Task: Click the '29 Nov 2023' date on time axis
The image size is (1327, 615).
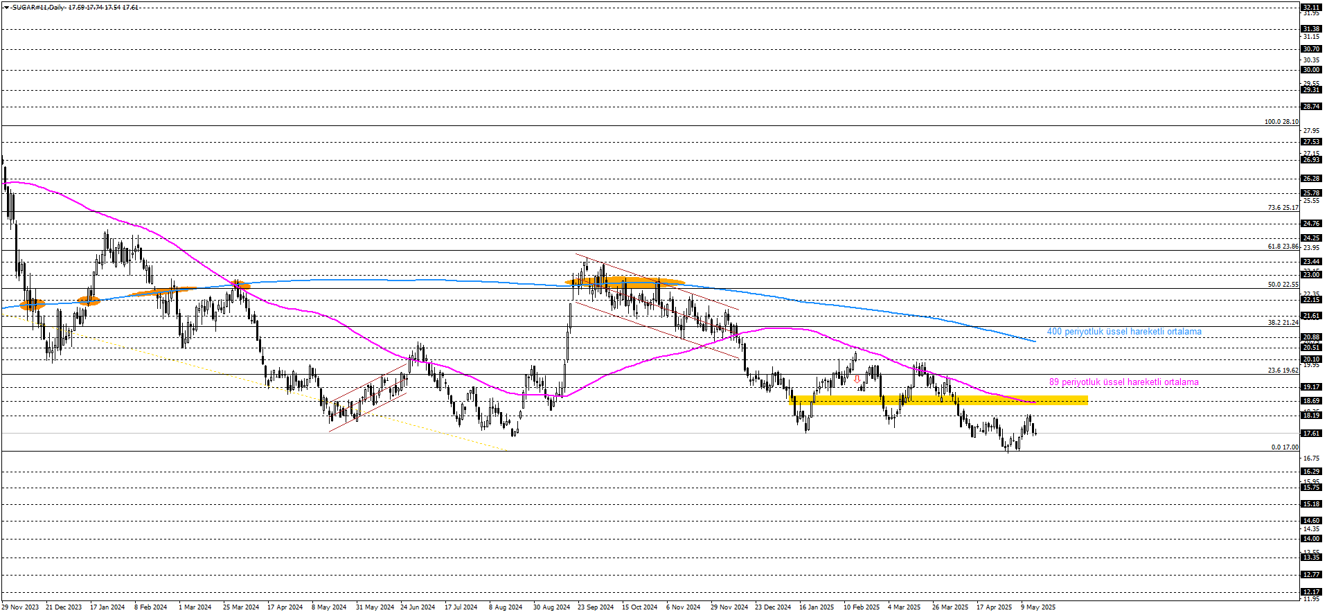Action: (20, 607)
